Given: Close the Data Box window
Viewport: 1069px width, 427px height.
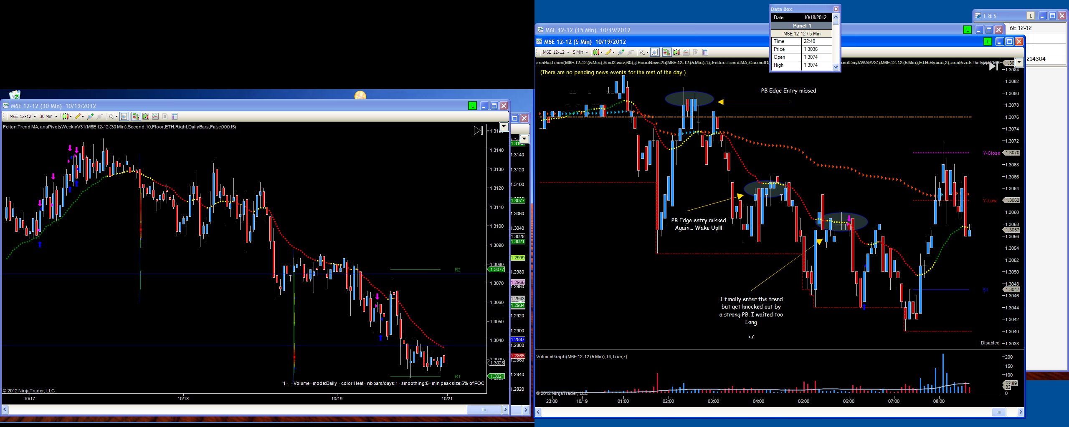Looking at the screenshot, I should (x=836, y=9).
